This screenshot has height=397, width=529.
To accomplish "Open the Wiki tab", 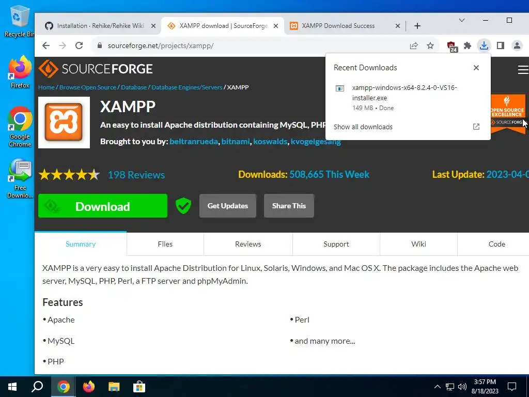I will point(418,244).
